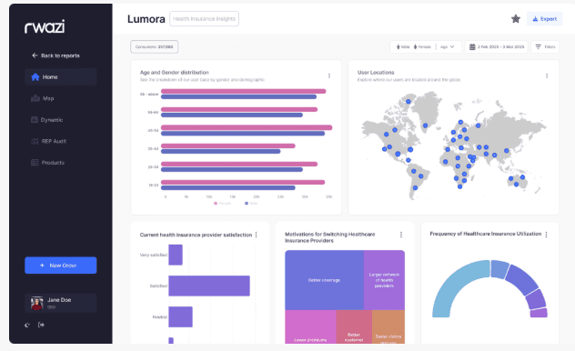Click the Map icon in sidebar
The image size is (575, 351).
coord(35,98)
